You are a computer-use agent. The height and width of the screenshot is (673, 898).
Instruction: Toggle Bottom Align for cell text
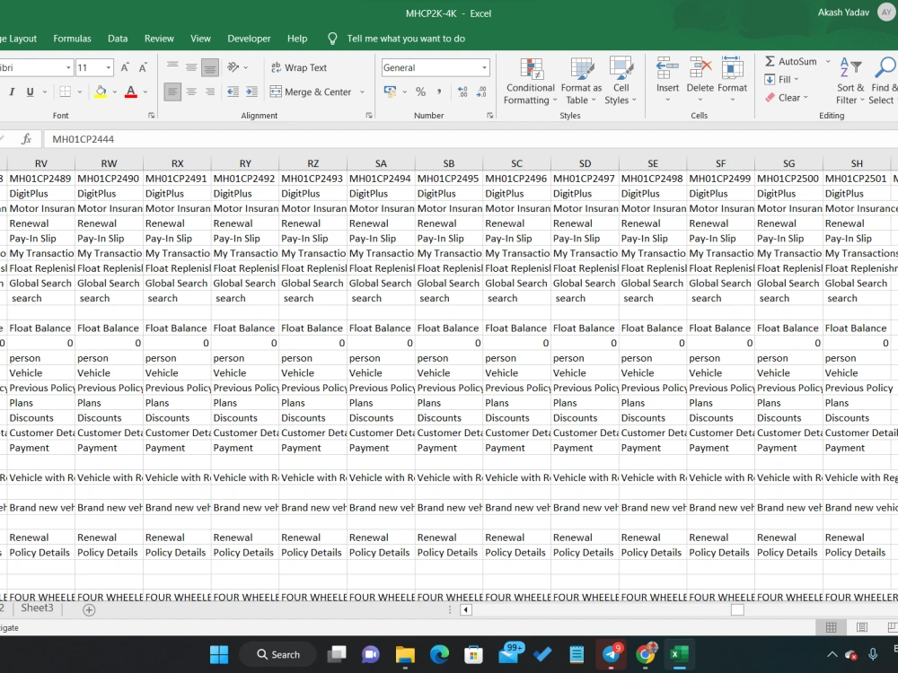tap(210, 67)
